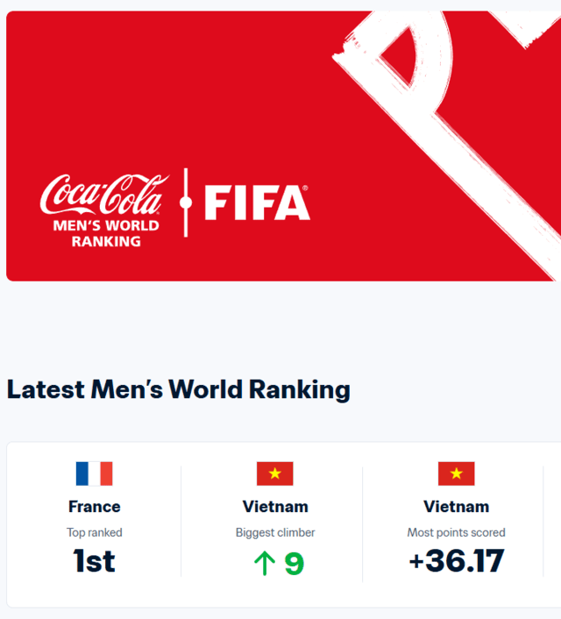Click the "Biggest climber" label
The image size is (561, 619).
(275, 532)
